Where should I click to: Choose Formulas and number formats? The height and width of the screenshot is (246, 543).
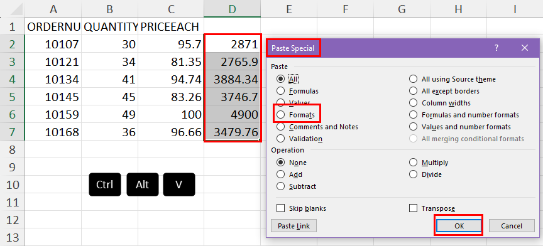coord(413,114)
